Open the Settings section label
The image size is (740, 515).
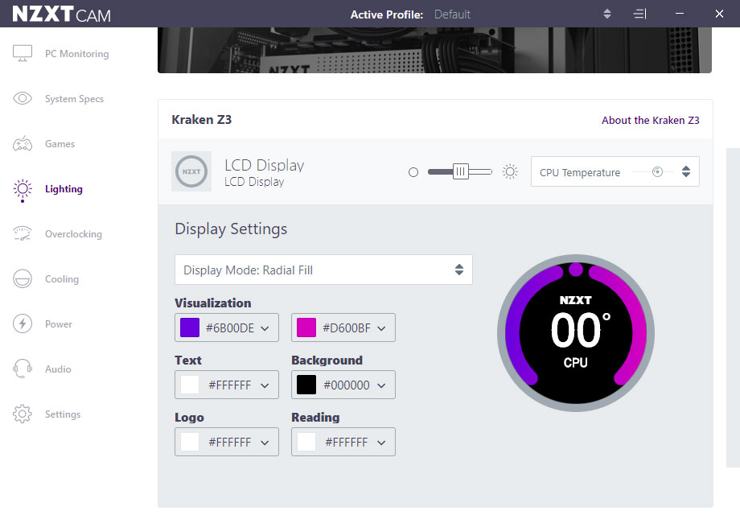click(63, 414)
